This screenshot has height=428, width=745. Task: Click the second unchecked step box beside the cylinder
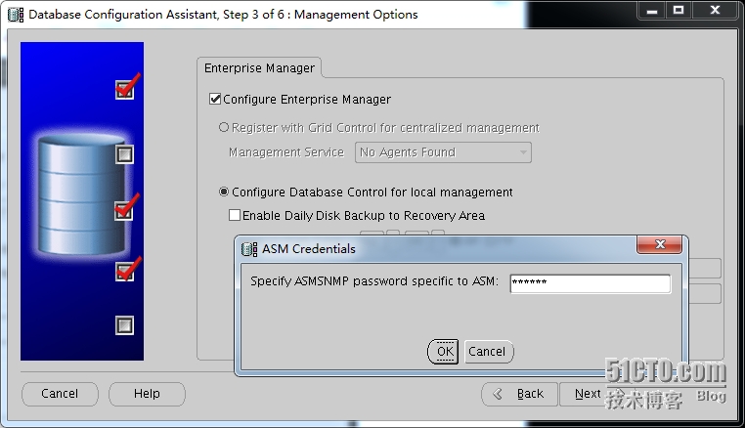[x=124, y=154]
